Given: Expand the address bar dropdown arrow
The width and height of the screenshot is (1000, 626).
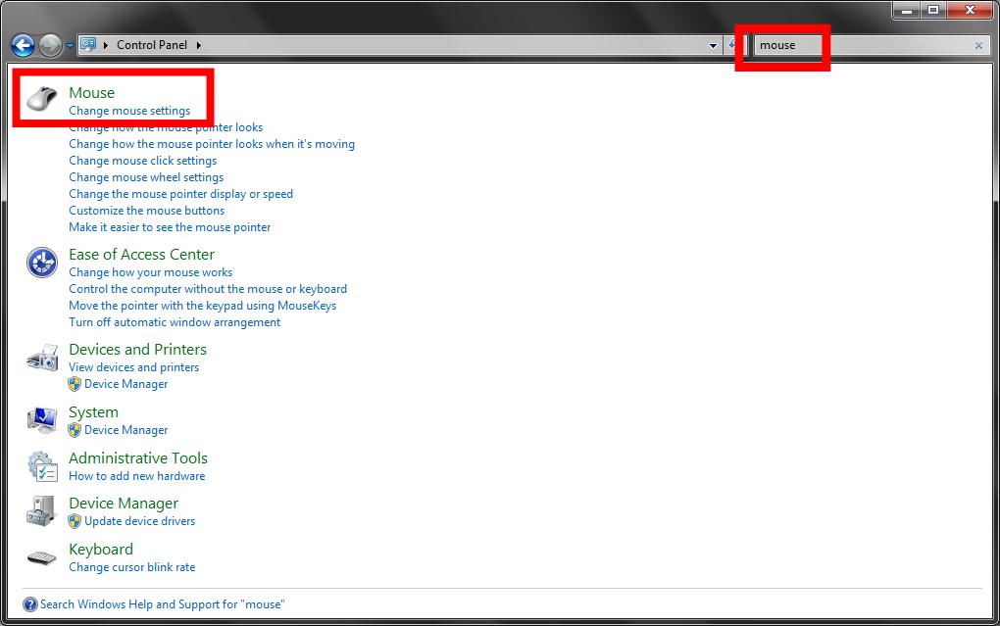Looking at the screenshot, I should [x=713, y=45].
